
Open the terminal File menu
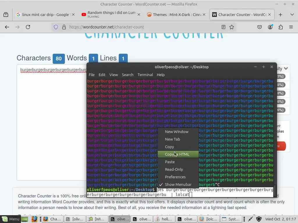(92, 75)
